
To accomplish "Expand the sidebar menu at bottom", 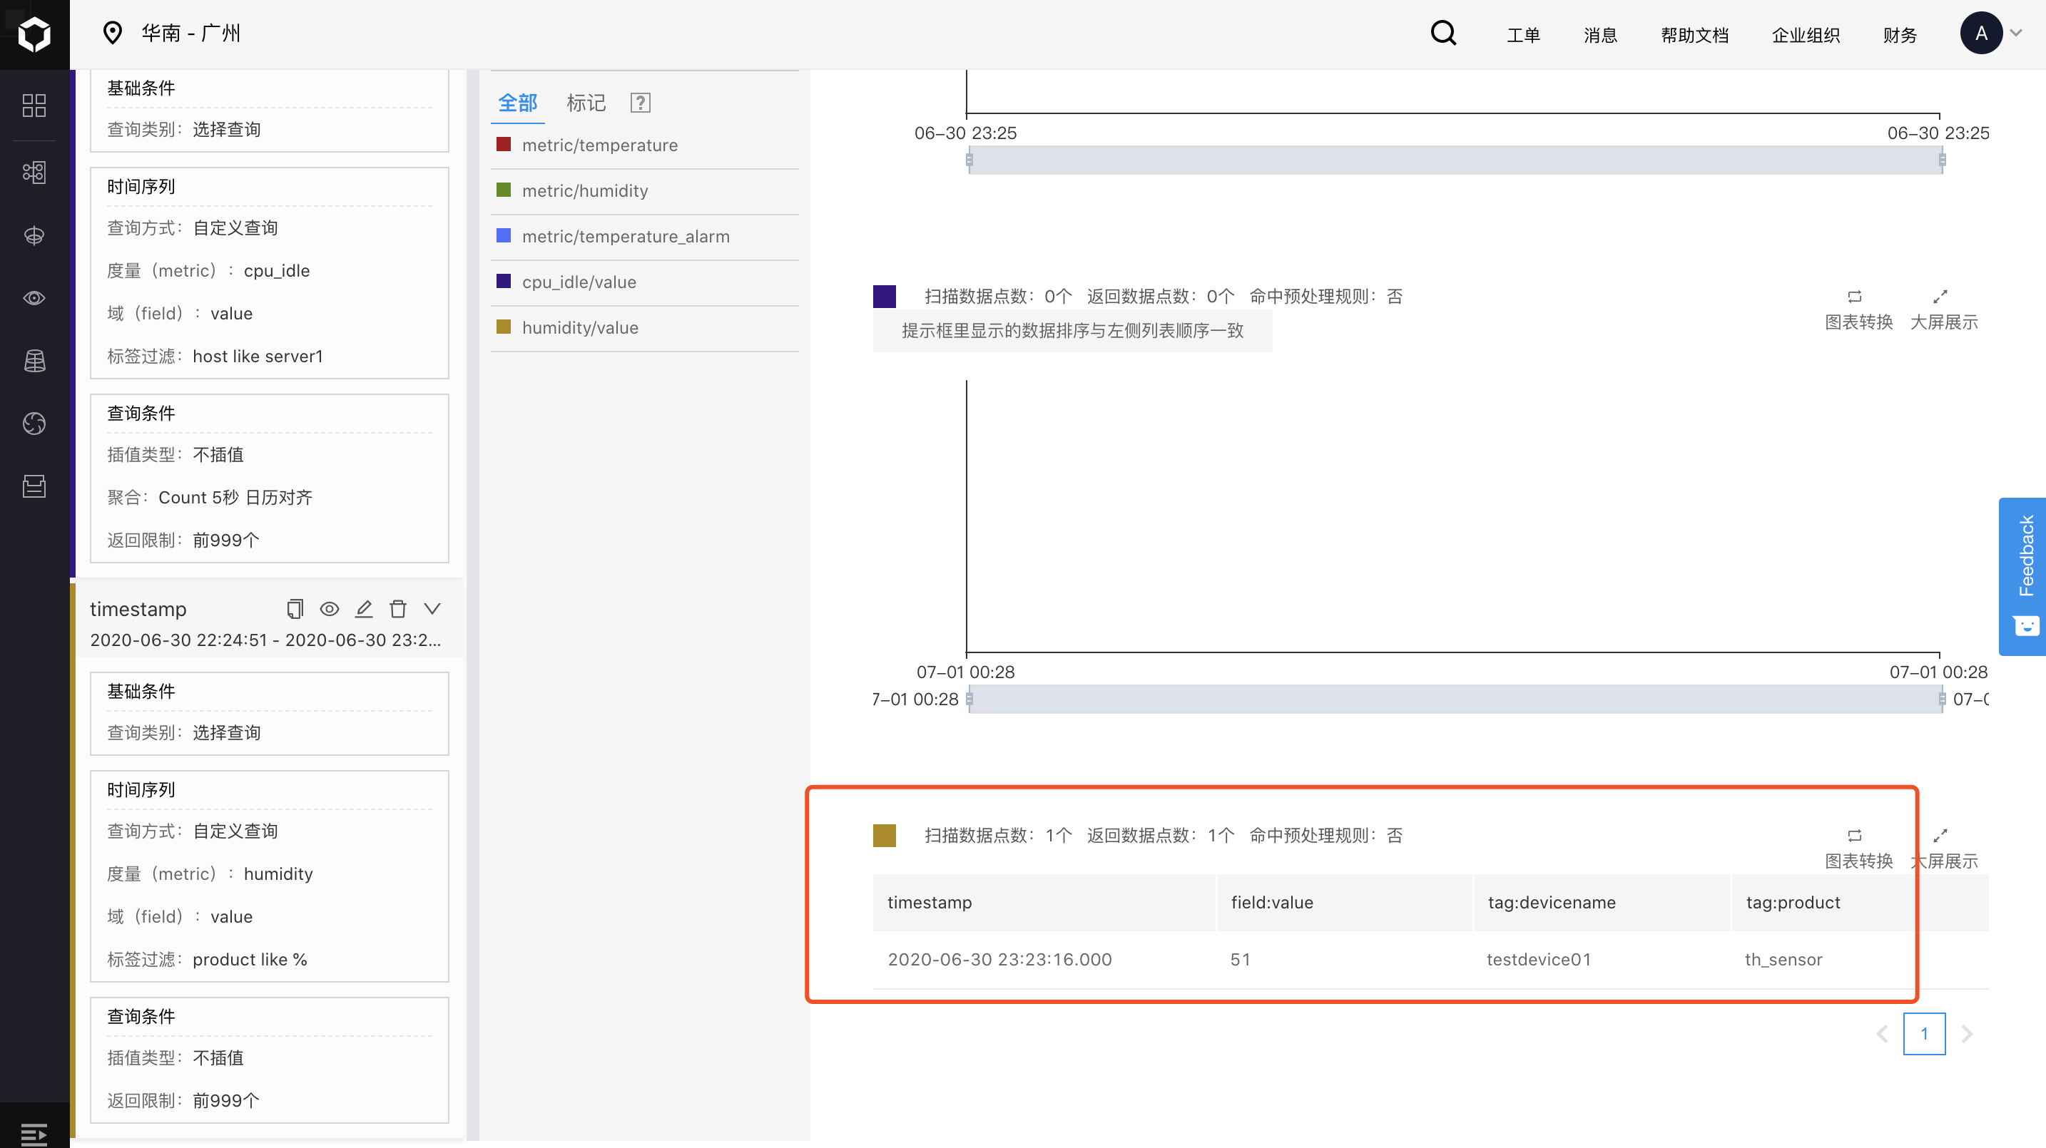I will click(34, 1134).
